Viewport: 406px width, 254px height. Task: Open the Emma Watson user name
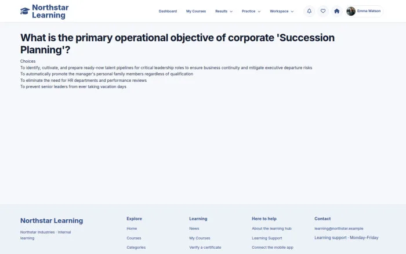(x=369, y=11)
